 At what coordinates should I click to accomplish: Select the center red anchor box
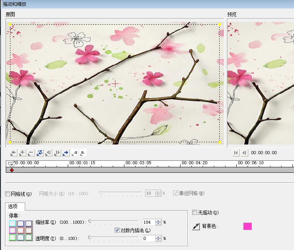point(21,231)
